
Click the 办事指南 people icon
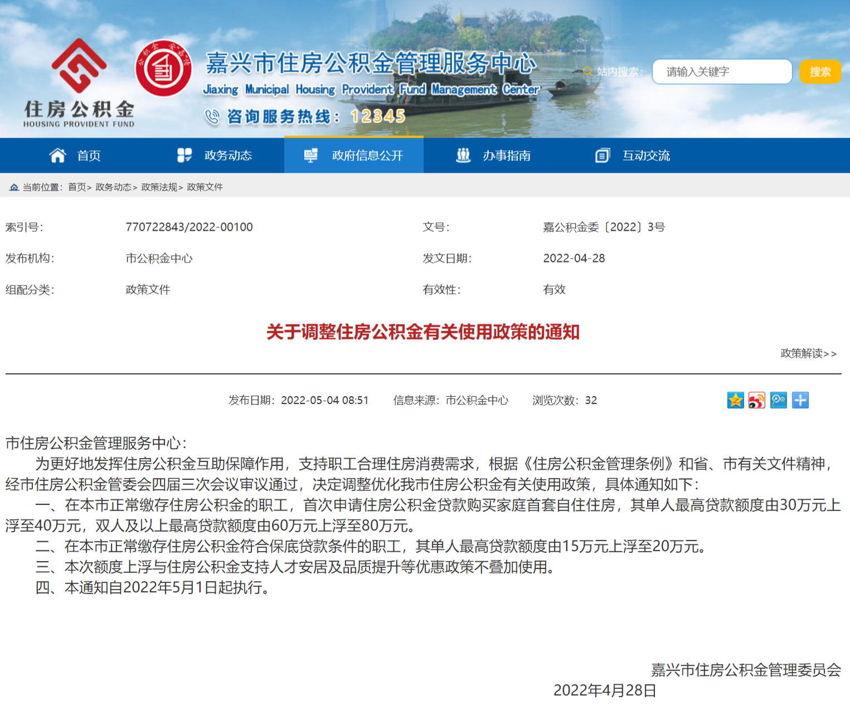pos(463,155)
